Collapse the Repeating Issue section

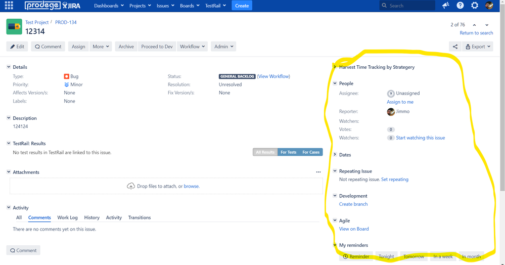click(x=335, y=171)
